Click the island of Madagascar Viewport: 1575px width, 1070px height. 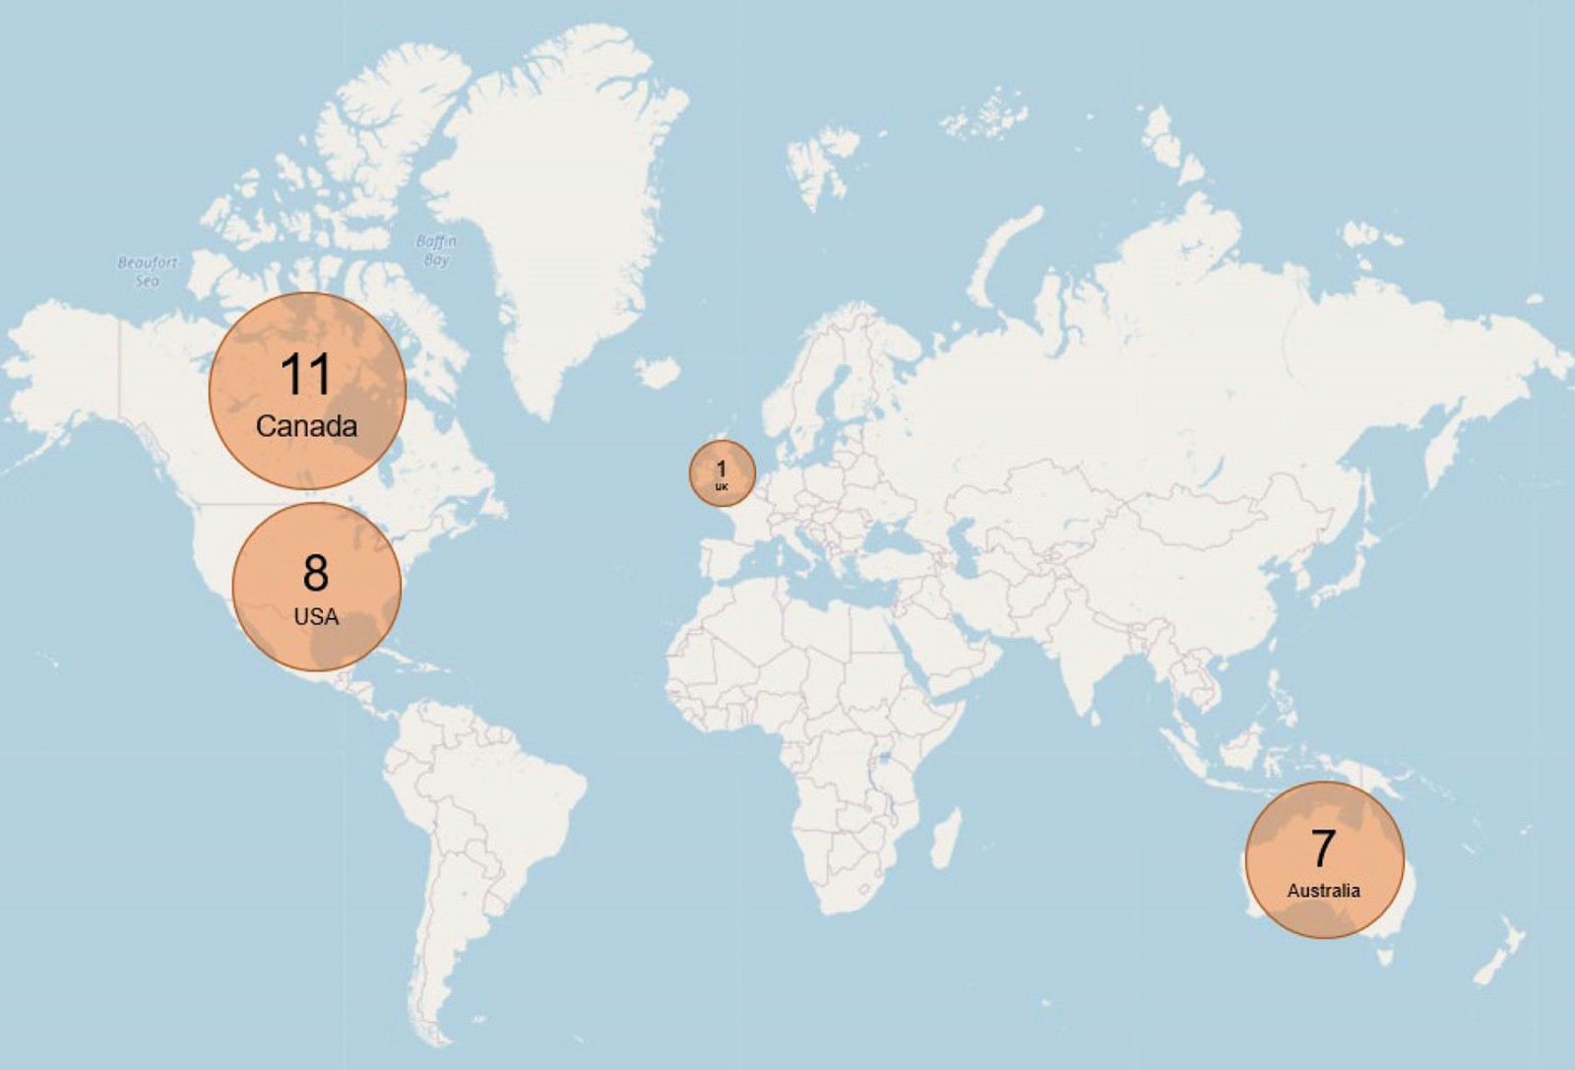pyautogui.click(x=945, y=839)
